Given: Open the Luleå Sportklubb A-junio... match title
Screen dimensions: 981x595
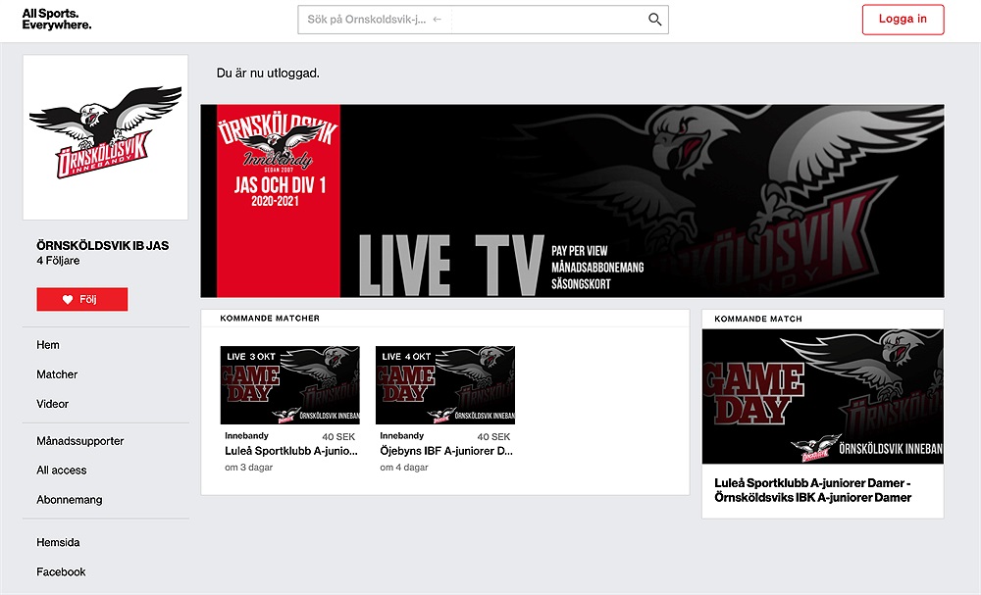Looking at the screenshot, I should click(x=291, y=451).
